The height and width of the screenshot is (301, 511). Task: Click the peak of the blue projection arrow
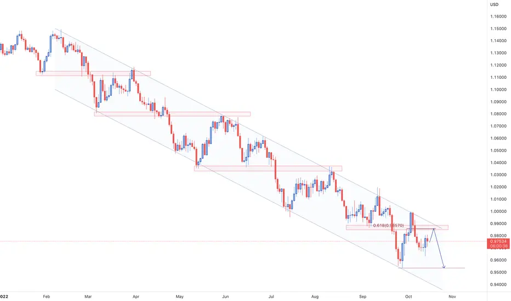coord(434,229)
